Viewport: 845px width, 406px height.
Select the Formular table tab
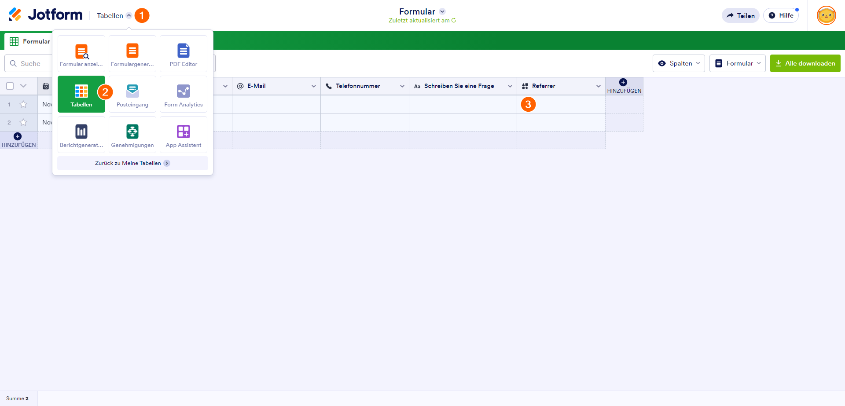click(x=29, y=41)
